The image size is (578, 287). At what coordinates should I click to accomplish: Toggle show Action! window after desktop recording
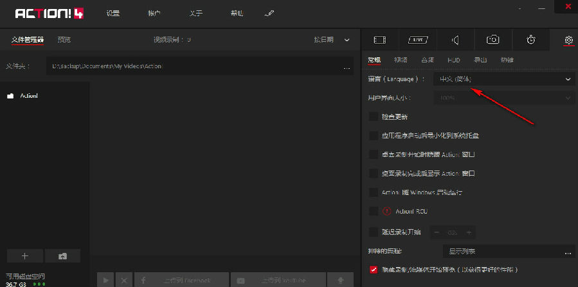pos(374,172)
